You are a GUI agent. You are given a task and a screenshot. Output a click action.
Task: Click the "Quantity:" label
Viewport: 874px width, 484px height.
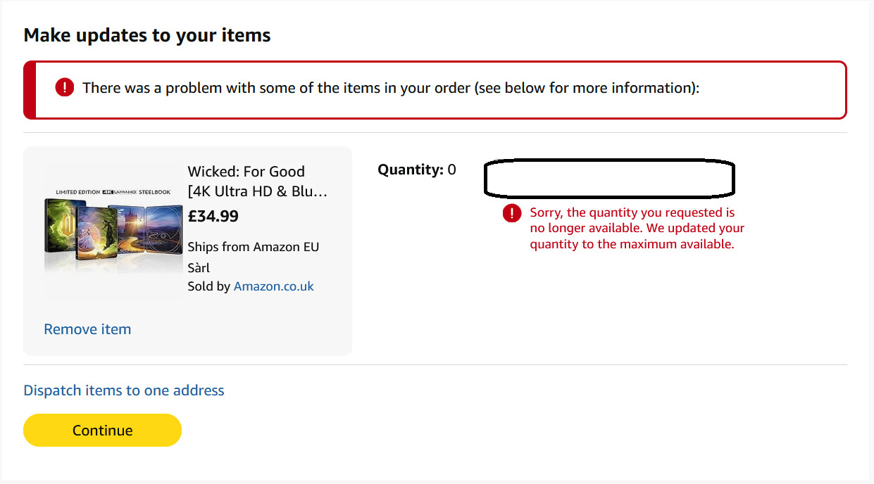click(x=411, y=170)
